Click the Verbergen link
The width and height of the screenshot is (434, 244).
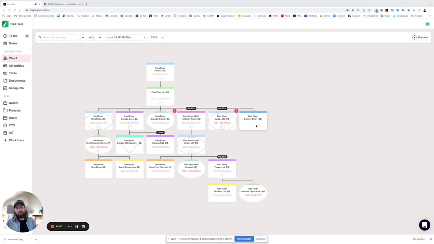261,239
